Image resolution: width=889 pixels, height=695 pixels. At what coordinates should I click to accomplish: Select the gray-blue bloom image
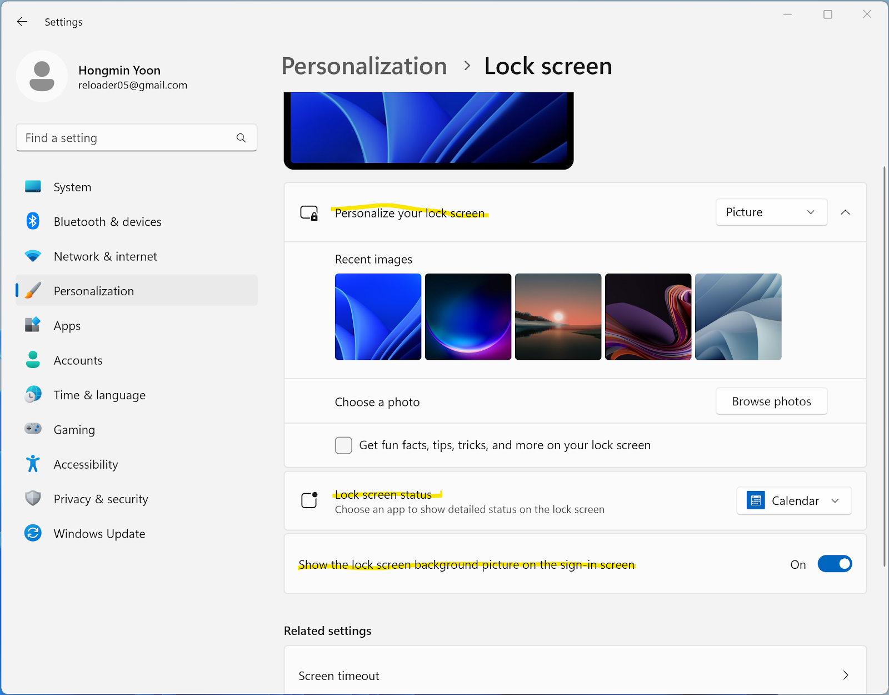(738, 317)
